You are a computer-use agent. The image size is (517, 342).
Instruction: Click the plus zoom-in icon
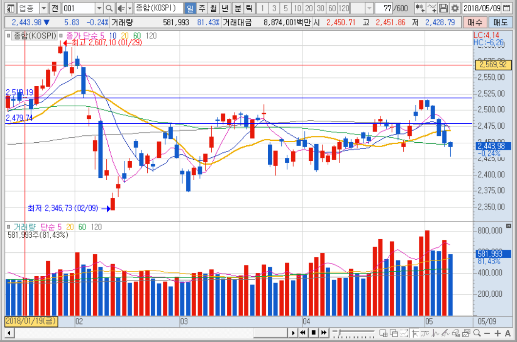pos(497,333)
